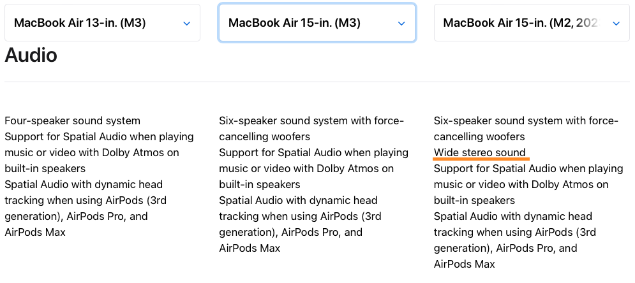The height and width of the screenshot is (283, 635).
Task: Click force-cancelling woofers text in middle column
Action: click(264, 136)
